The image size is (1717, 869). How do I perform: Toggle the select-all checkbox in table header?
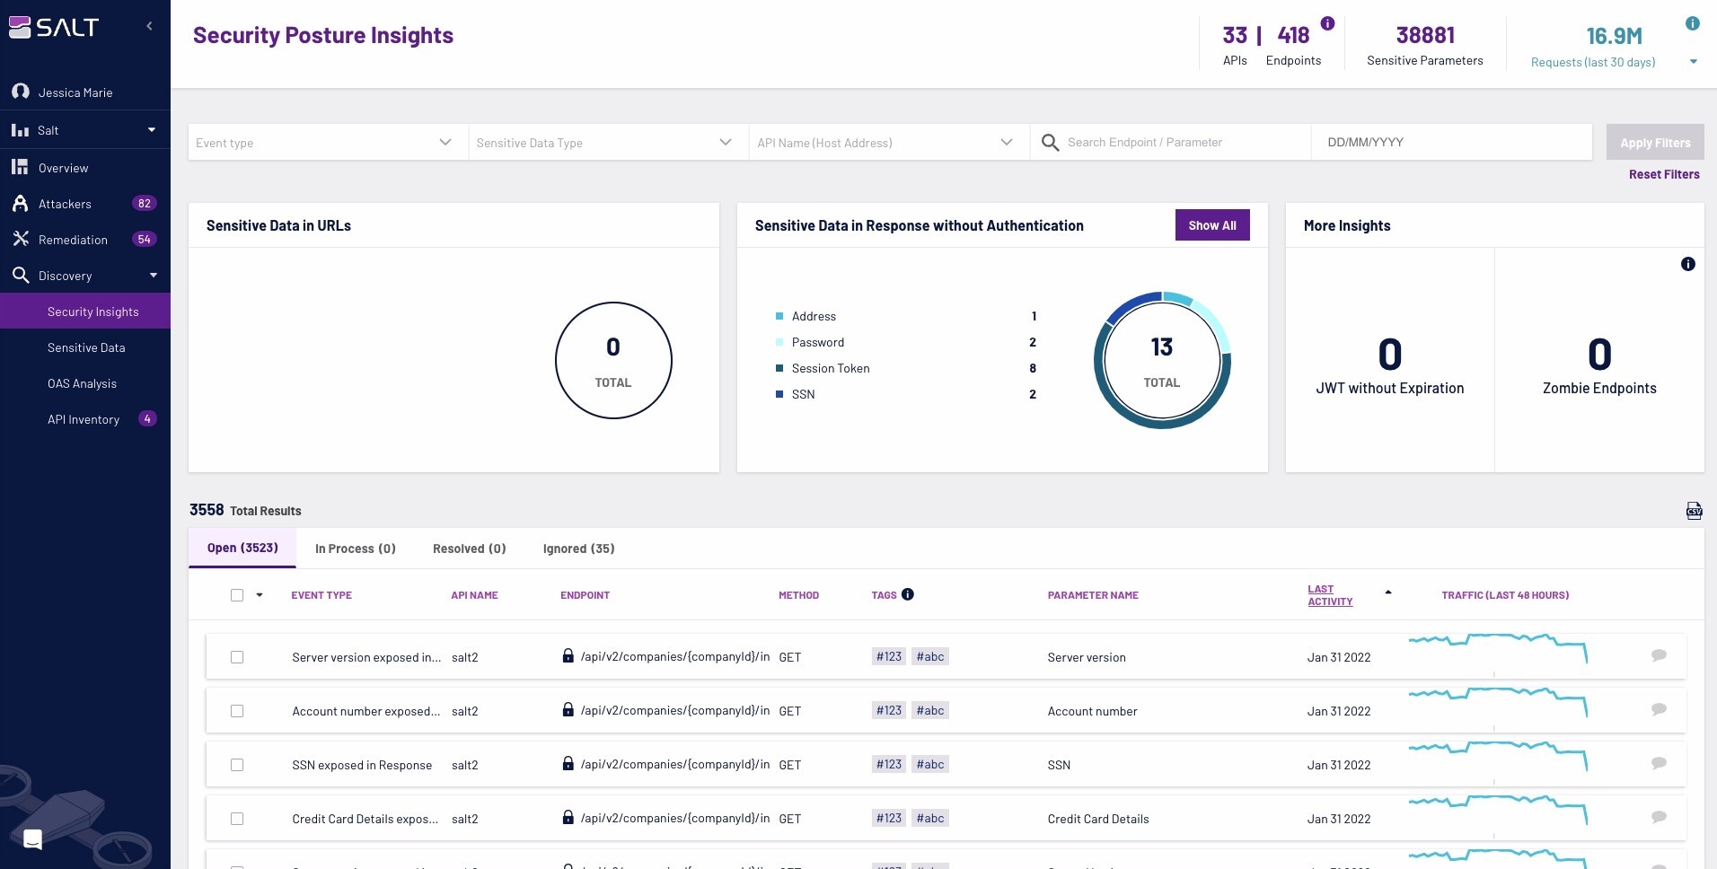click(x=237, y=595)
